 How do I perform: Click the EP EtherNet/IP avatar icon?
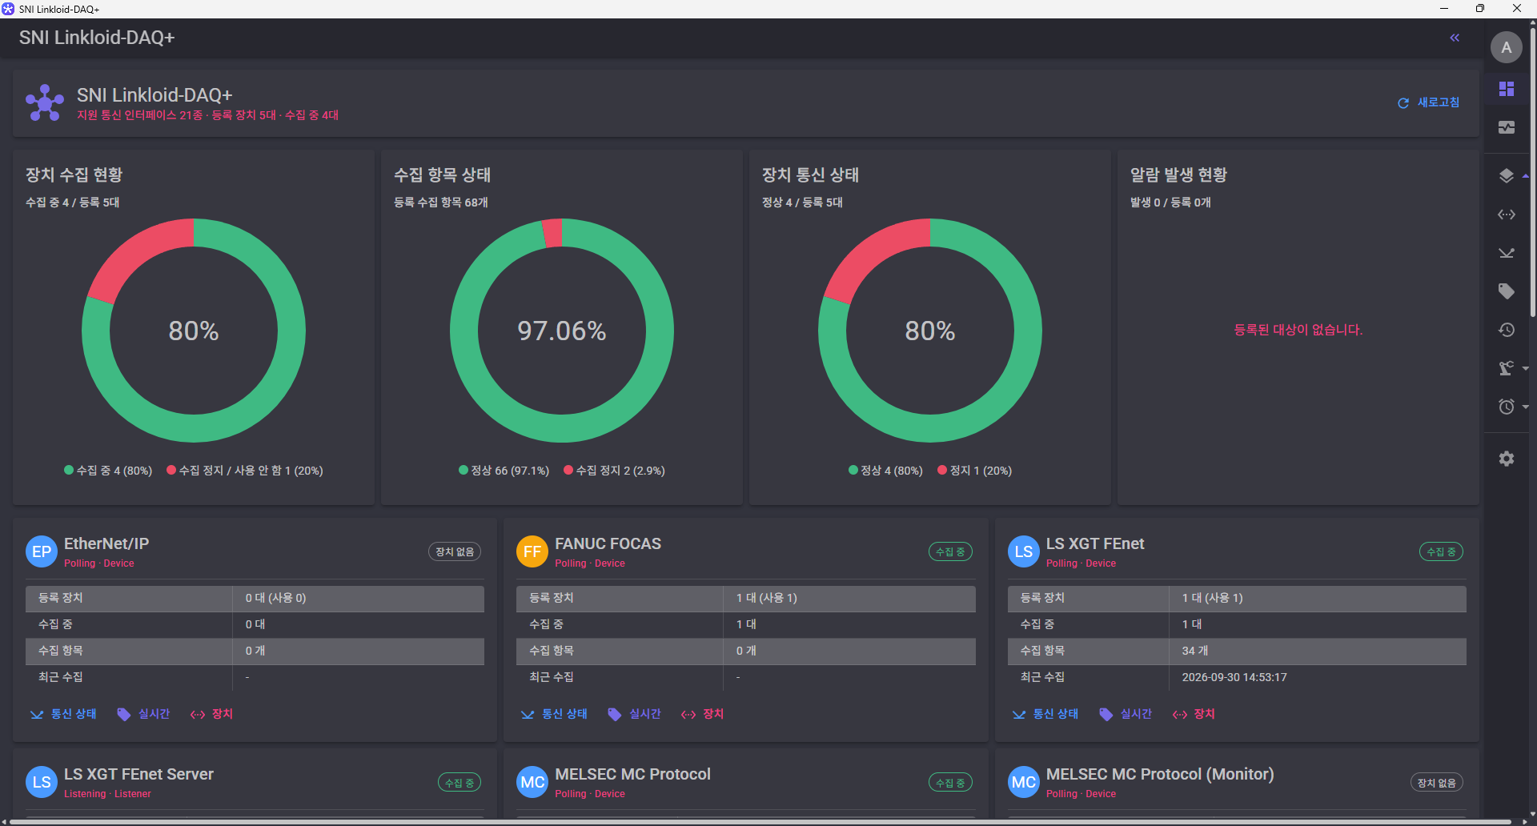[x=42, y=551]
